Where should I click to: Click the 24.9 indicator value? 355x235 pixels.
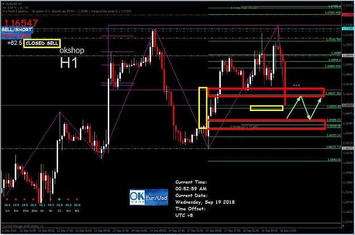[x=16, y=205]
